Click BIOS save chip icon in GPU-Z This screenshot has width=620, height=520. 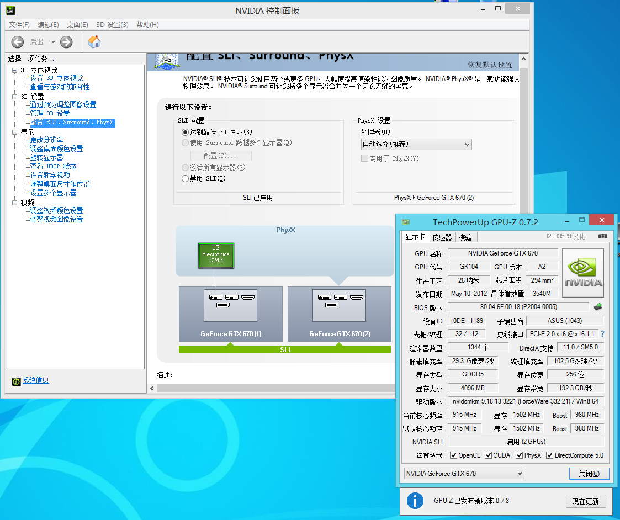pyautogui.click(x=598, y=307)
